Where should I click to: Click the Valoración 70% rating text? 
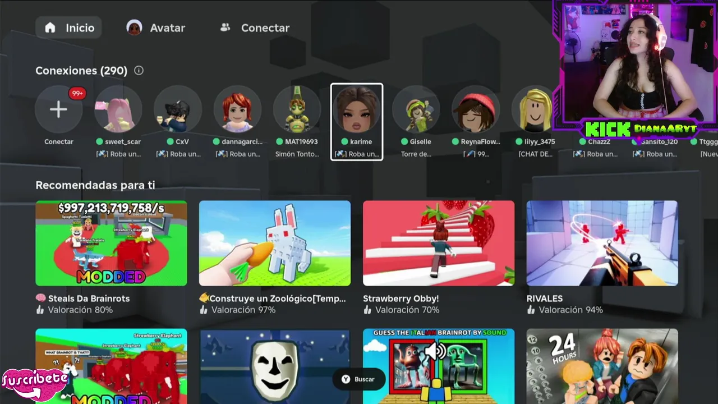pos(407,310)
